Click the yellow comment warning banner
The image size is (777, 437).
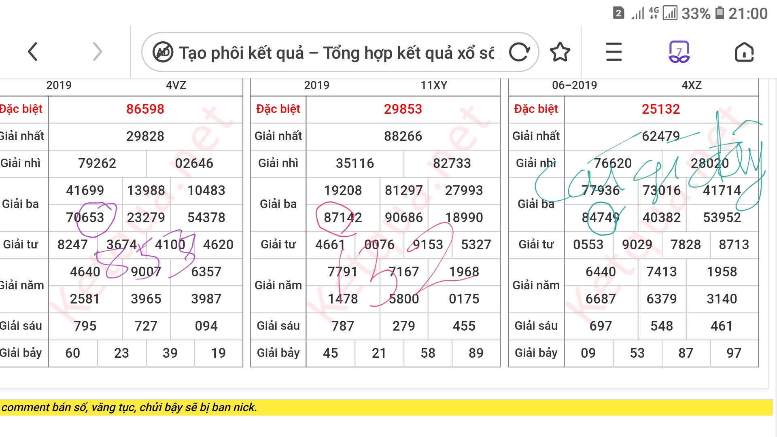point(386,407)
